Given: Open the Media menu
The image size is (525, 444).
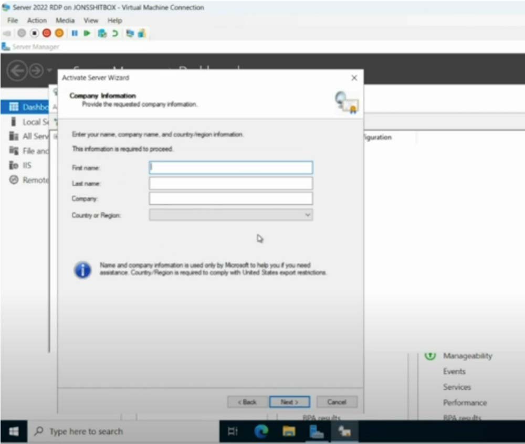Looking at the screenshot, I should (65, 20).
